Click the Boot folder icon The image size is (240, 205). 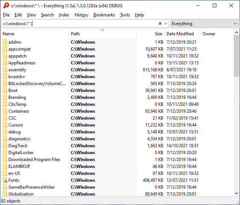point(5,91)
